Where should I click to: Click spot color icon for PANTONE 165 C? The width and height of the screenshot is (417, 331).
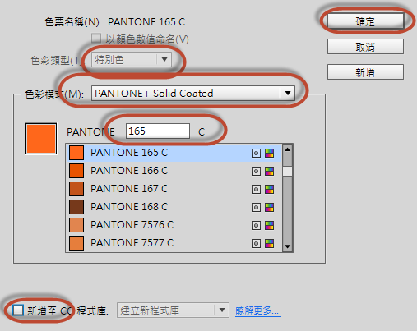click(256, 153)
